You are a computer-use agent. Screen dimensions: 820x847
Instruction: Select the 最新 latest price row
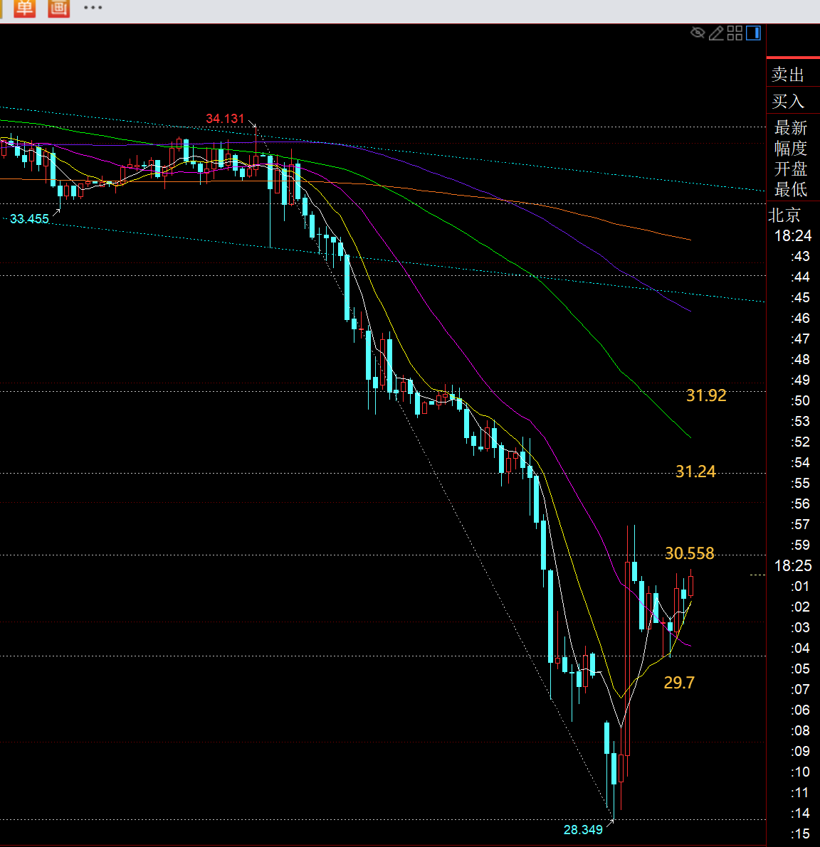pyautogui.click(x=791, y=128)
